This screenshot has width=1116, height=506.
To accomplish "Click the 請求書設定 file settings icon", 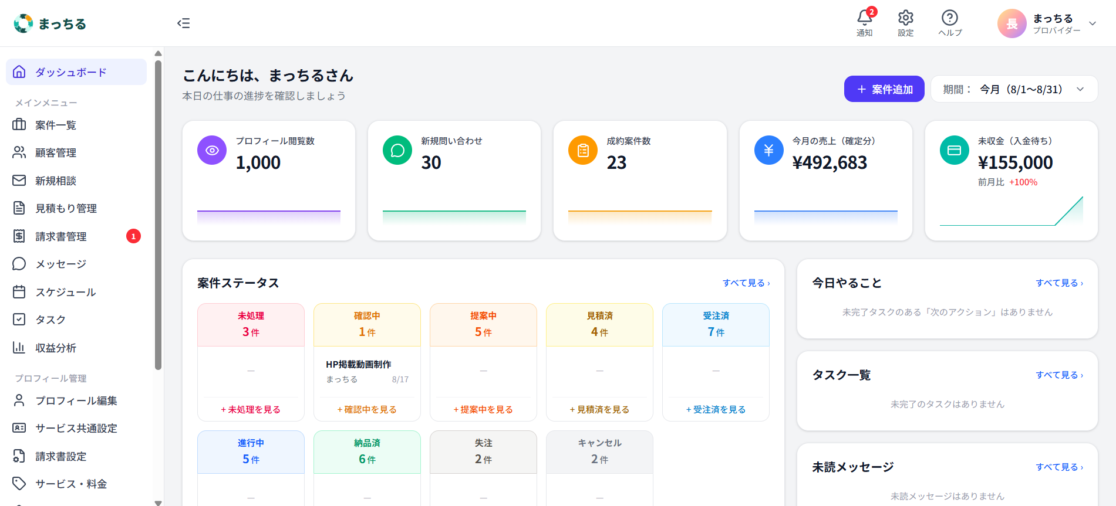I will [19, 456].
